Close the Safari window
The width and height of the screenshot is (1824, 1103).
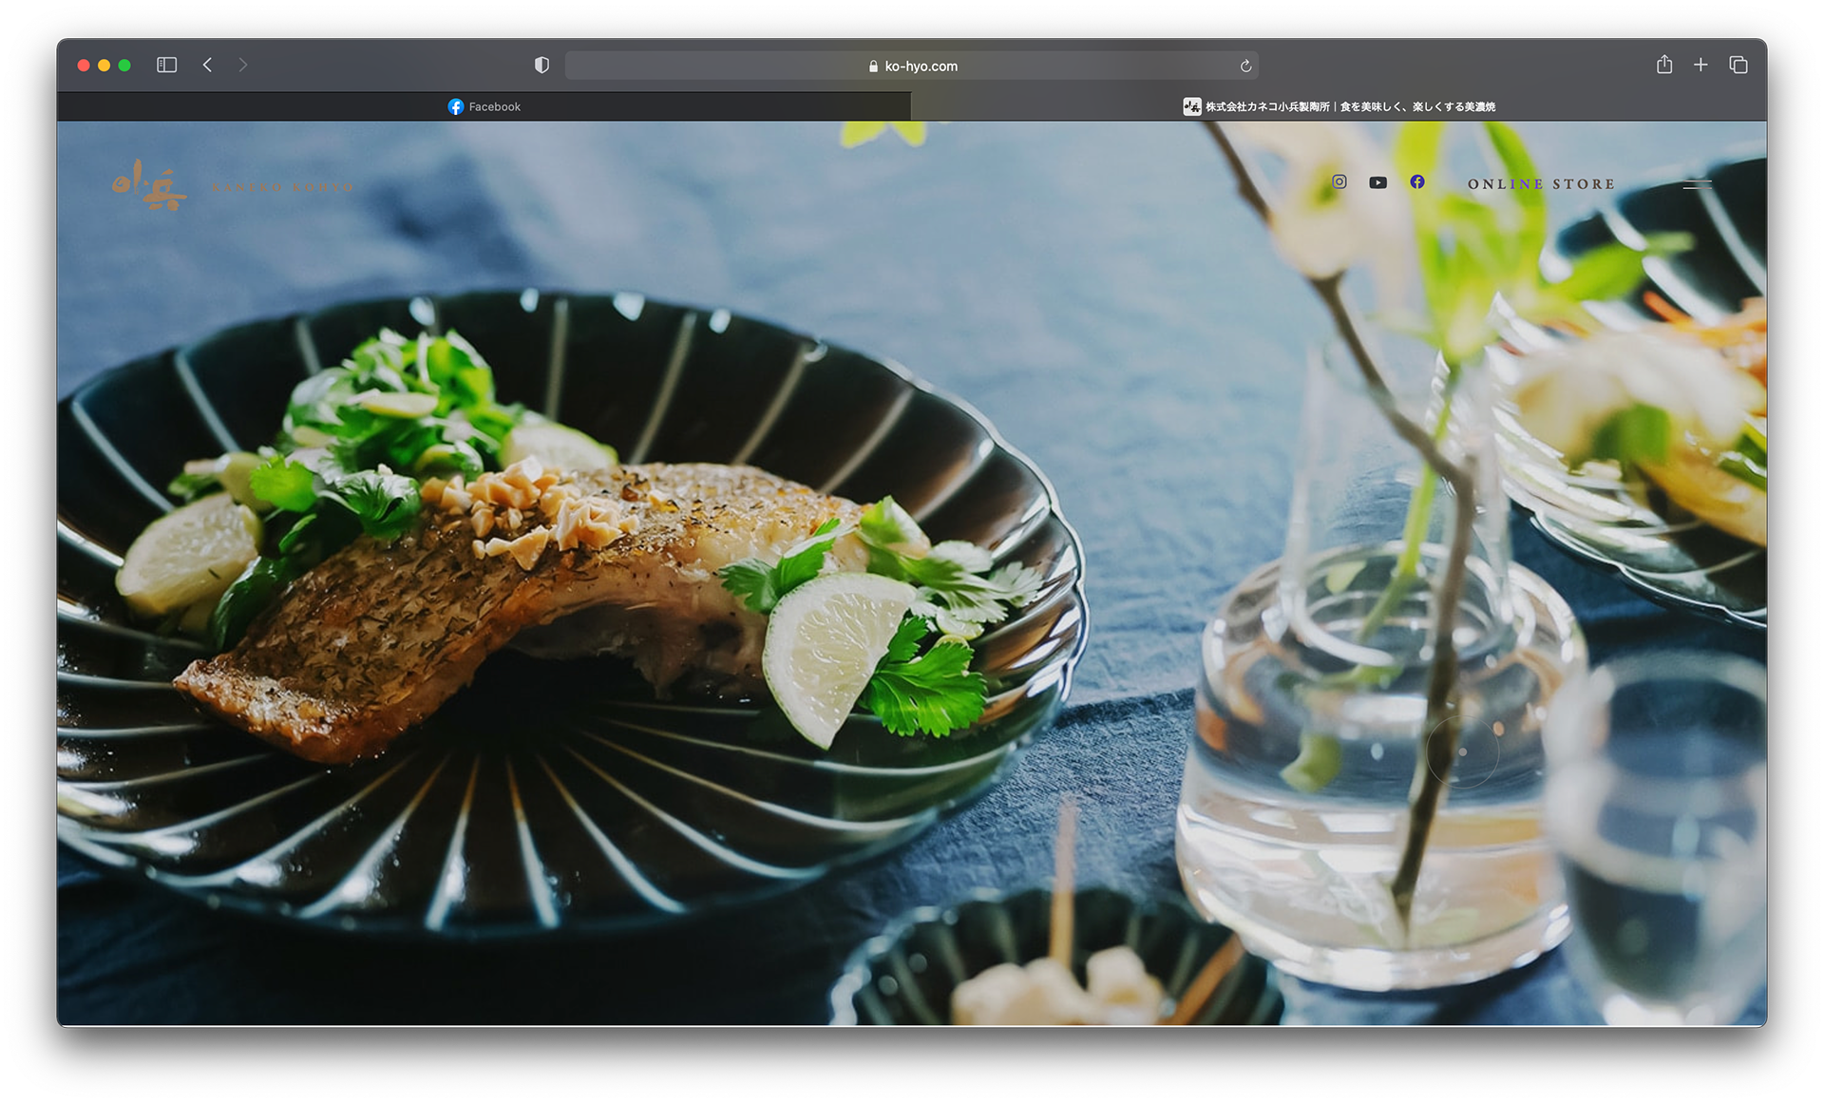coord(84,65)
